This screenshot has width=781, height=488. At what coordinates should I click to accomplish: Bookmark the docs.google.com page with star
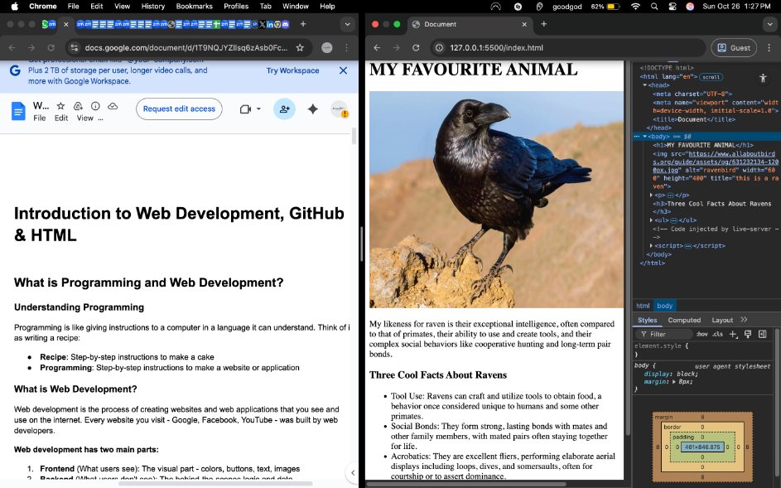tap(300, 48)
